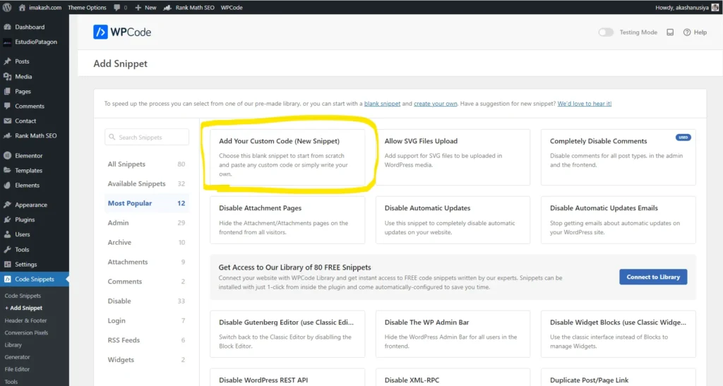Click the Help question mark icon

coord(687,32)
